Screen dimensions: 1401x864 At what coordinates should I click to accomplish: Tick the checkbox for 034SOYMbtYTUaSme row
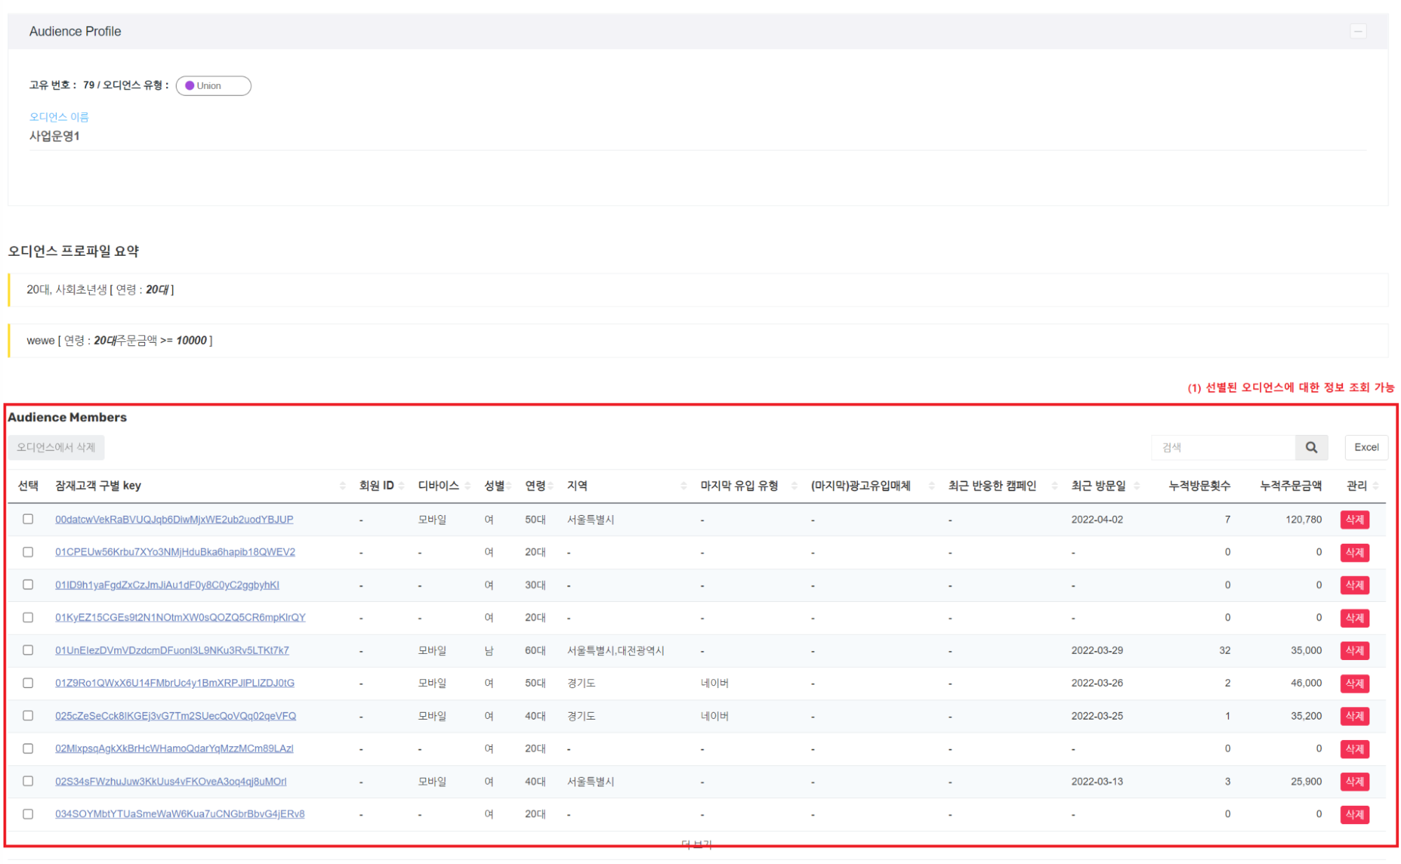[x=28, y=814]
